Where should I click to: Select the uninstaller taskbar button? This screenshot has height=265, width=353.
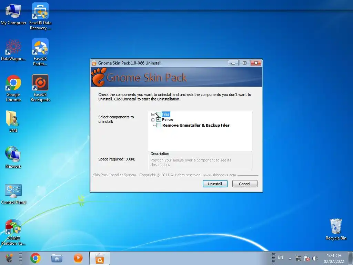(100, 258)
